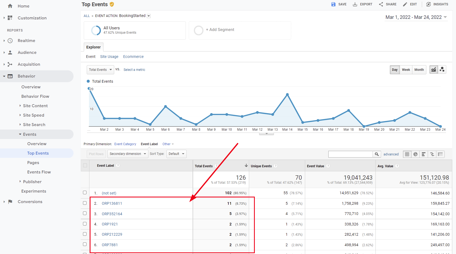
Task: Open Events Flow report
Action: (39, 172)
